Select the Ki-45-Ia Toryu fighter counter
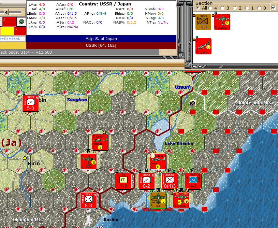This screenshot has width=278, height=228. 158,162
